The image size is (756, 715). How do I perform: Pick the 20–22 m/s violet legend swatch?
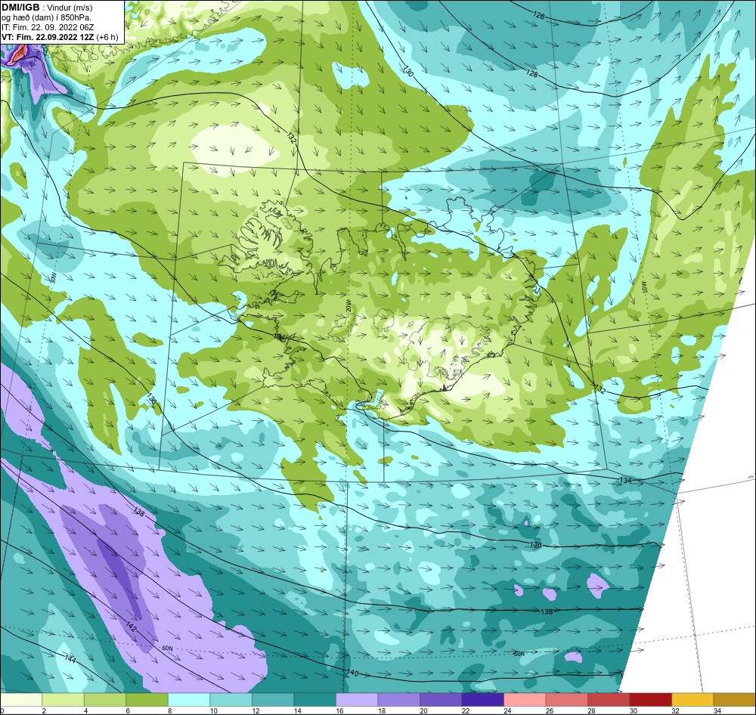(441, 699)
